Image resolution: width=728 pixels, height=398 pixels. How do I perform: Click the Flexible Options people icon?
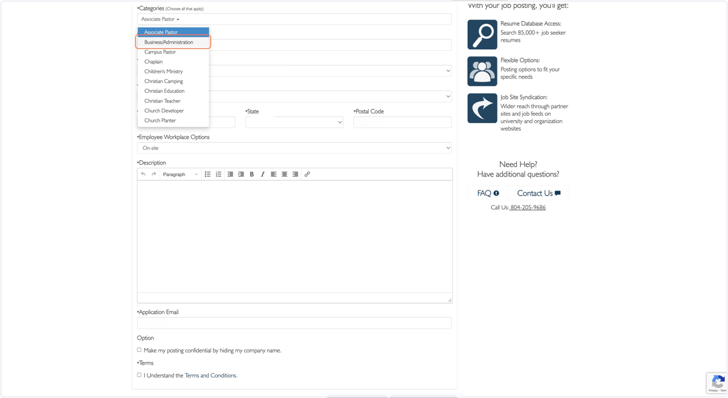482,71
